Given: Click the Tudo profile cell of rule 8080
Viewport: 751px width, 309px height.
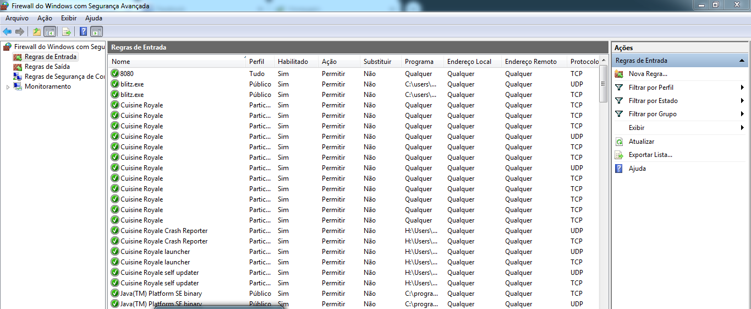Looking at the screenshot, I should pyautogui.click(x=257, y=74).
